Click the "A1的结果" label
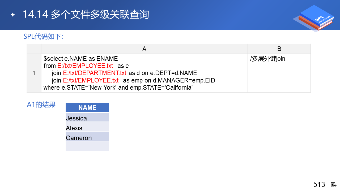 [x=41, y=105]
